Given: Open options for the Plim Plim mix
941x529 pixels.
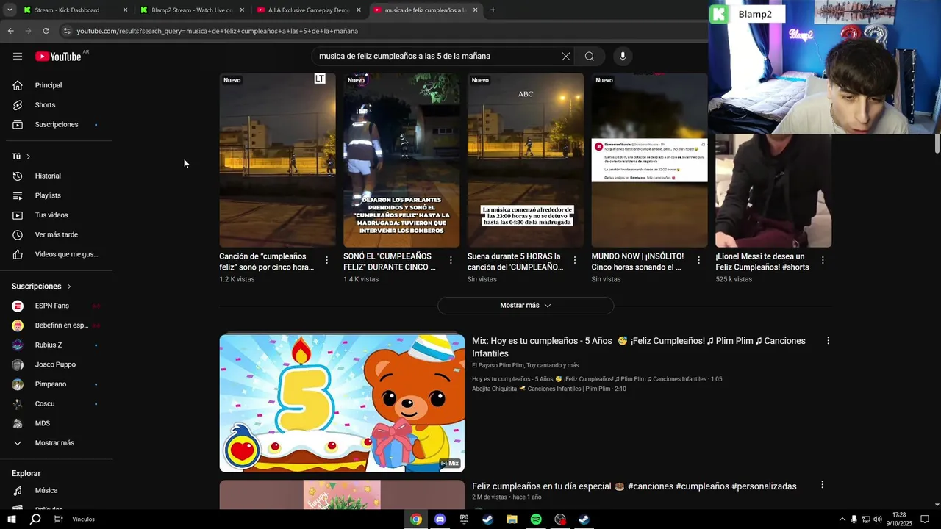Looking at the screenshot, I should [828, 341].
